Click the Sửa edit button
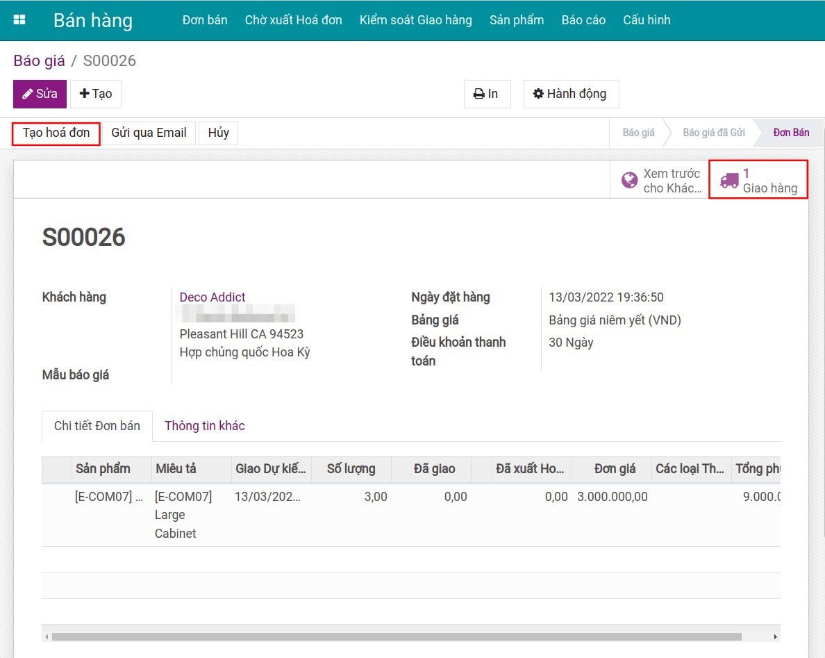The height and width of the screenshot is (658, 825). click(40, 94)
